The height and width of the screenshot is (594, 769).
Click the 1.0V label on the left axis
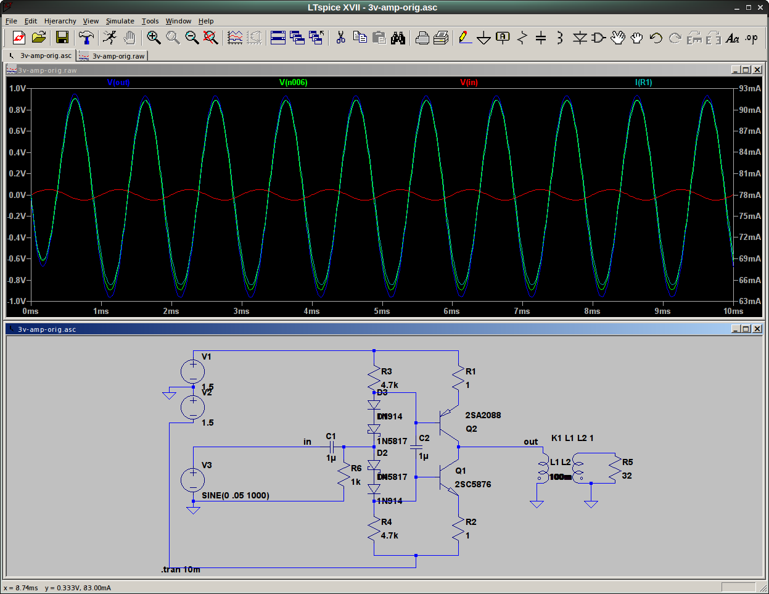point(18,88)
